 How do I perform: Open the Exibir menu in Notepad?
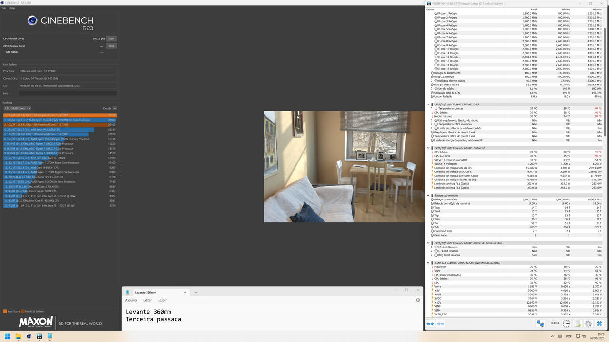(x=163, y=300)
